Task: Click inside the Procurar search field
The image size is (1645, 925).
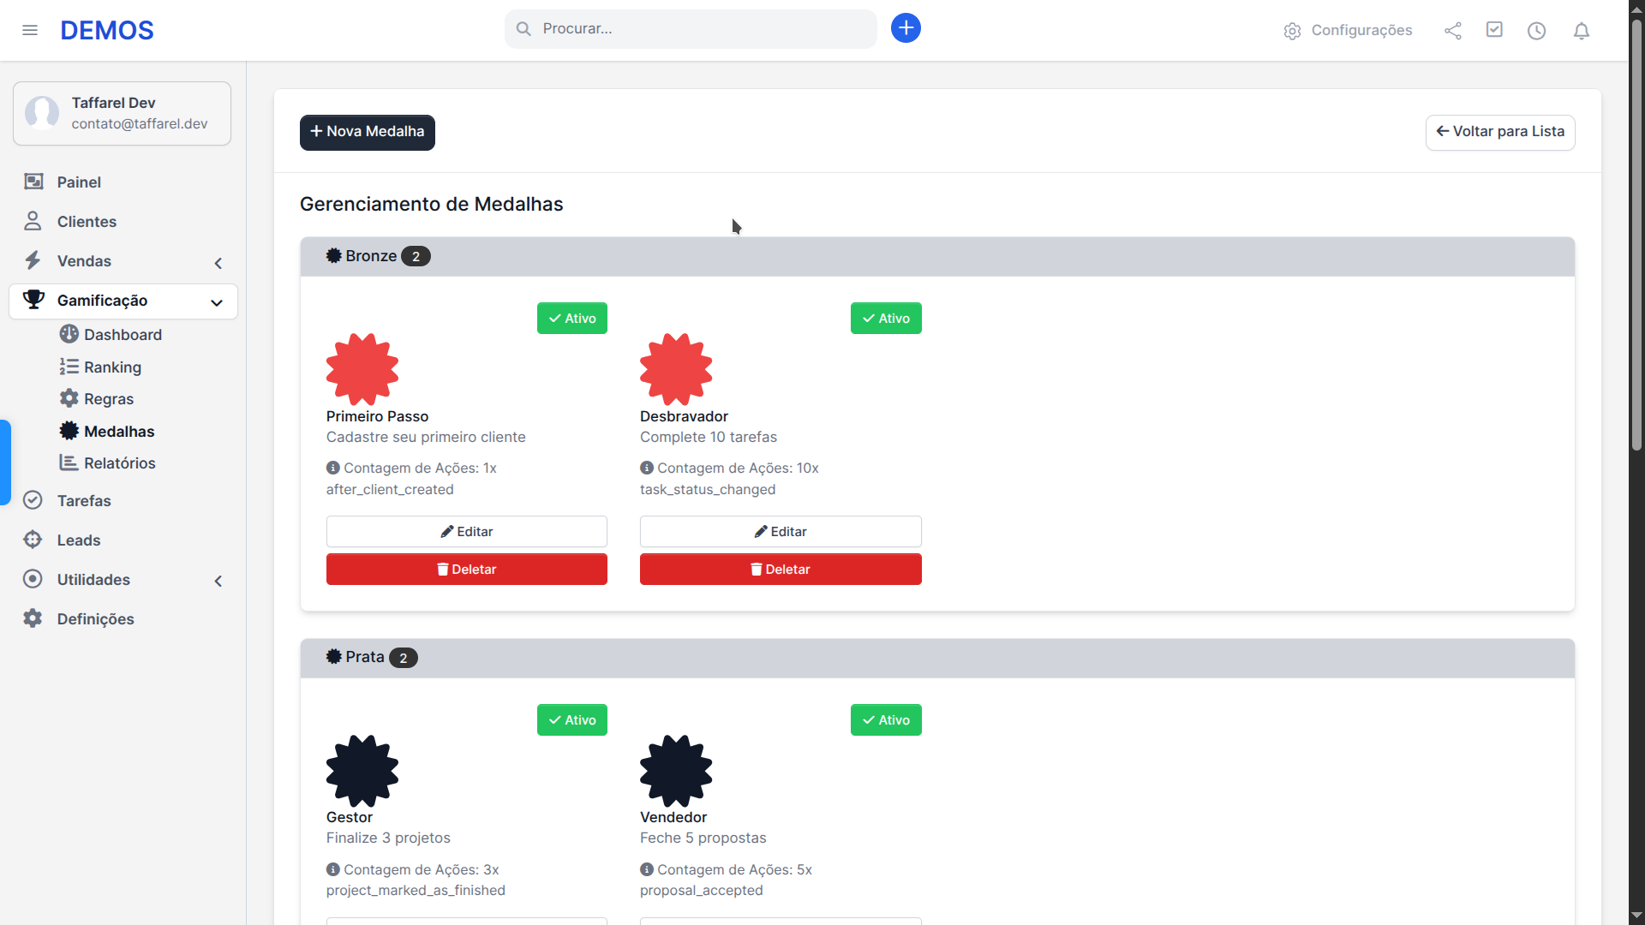Action: click(x=690, y=28)
